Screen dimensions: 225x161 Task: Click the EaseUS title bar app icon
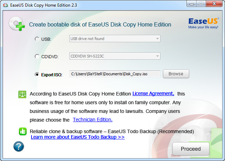6,5
